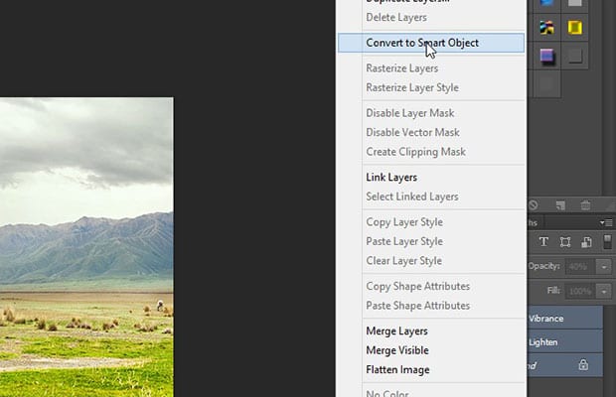Screen dimensions: 616x397
Task: Open the Opacity dropdown arrow
Action: 604,267
